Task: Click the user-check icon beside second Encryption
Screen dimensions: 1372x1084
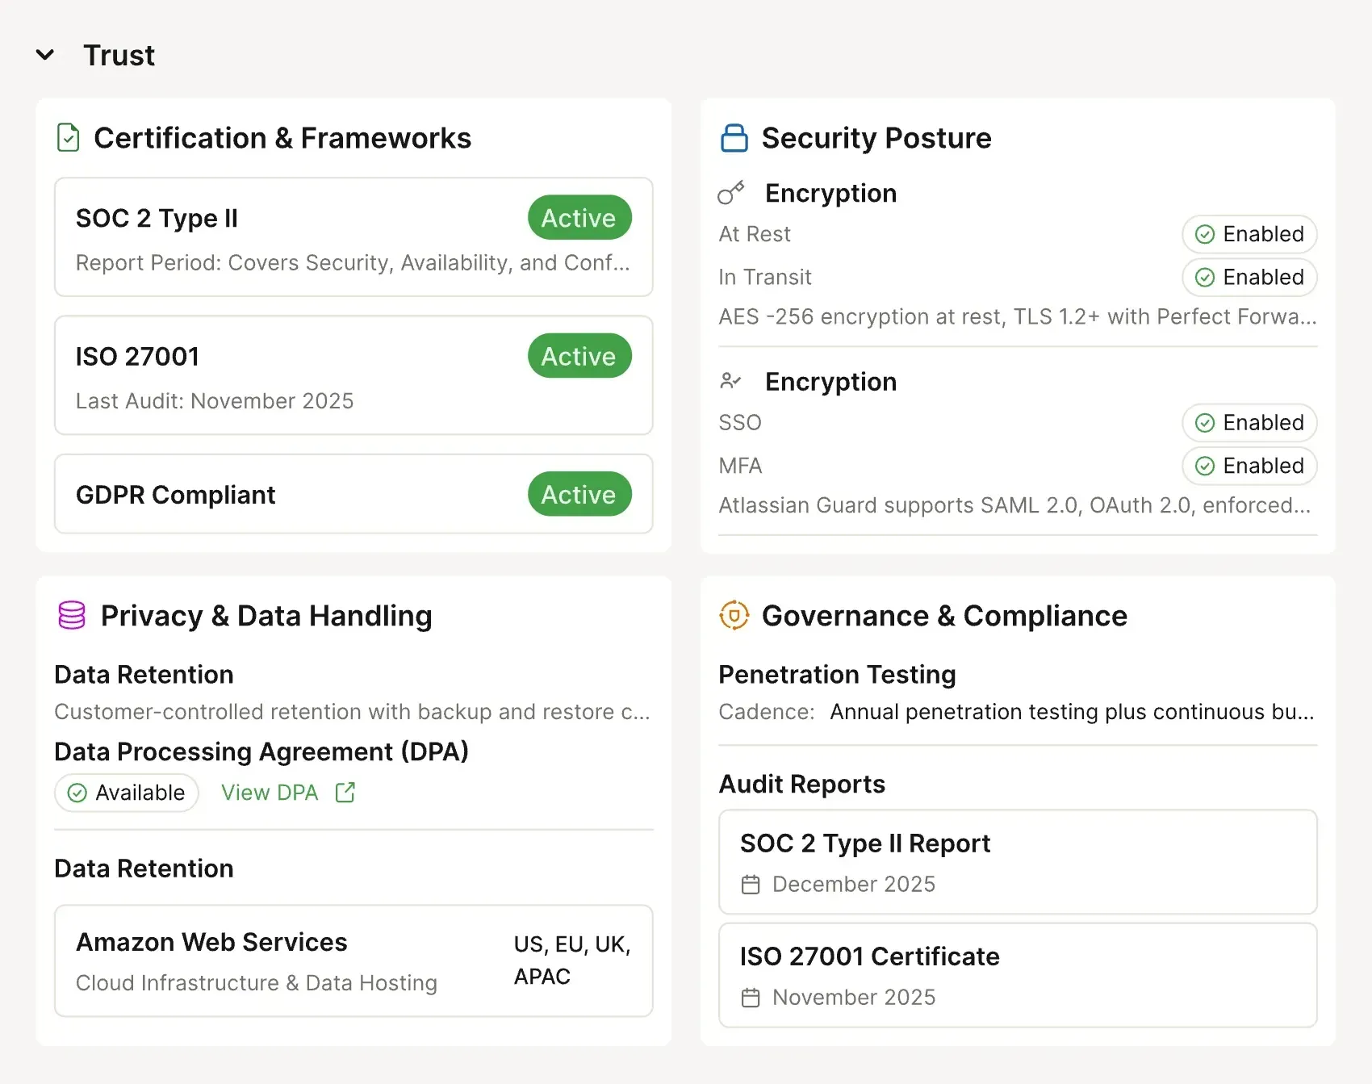Action: pyautogui.click(x=730, y=381)
